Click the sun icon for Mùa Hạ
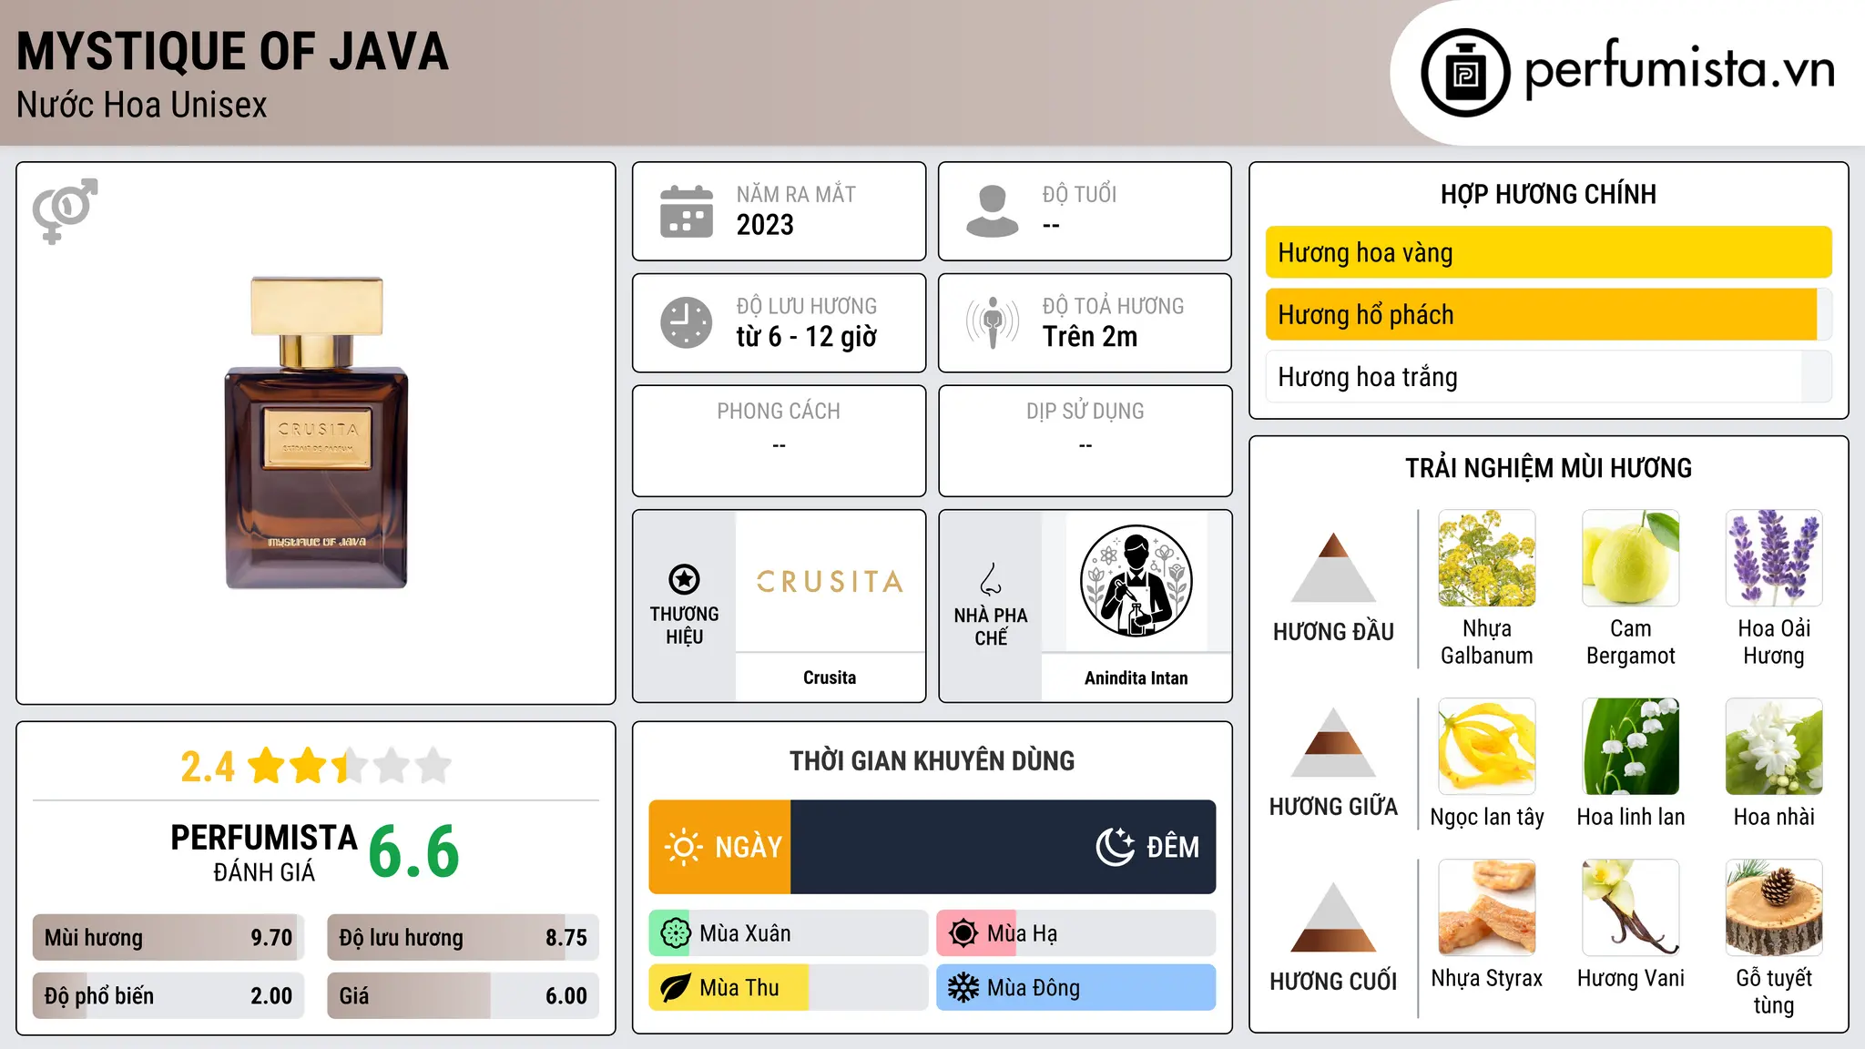 [x=963, y=933]
